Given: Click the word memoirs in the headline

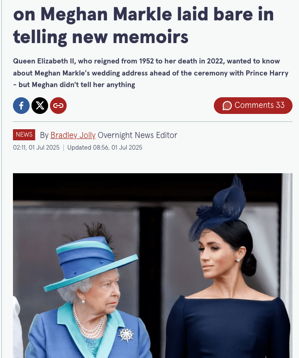Looking at the screenshot, I should 150,37.
